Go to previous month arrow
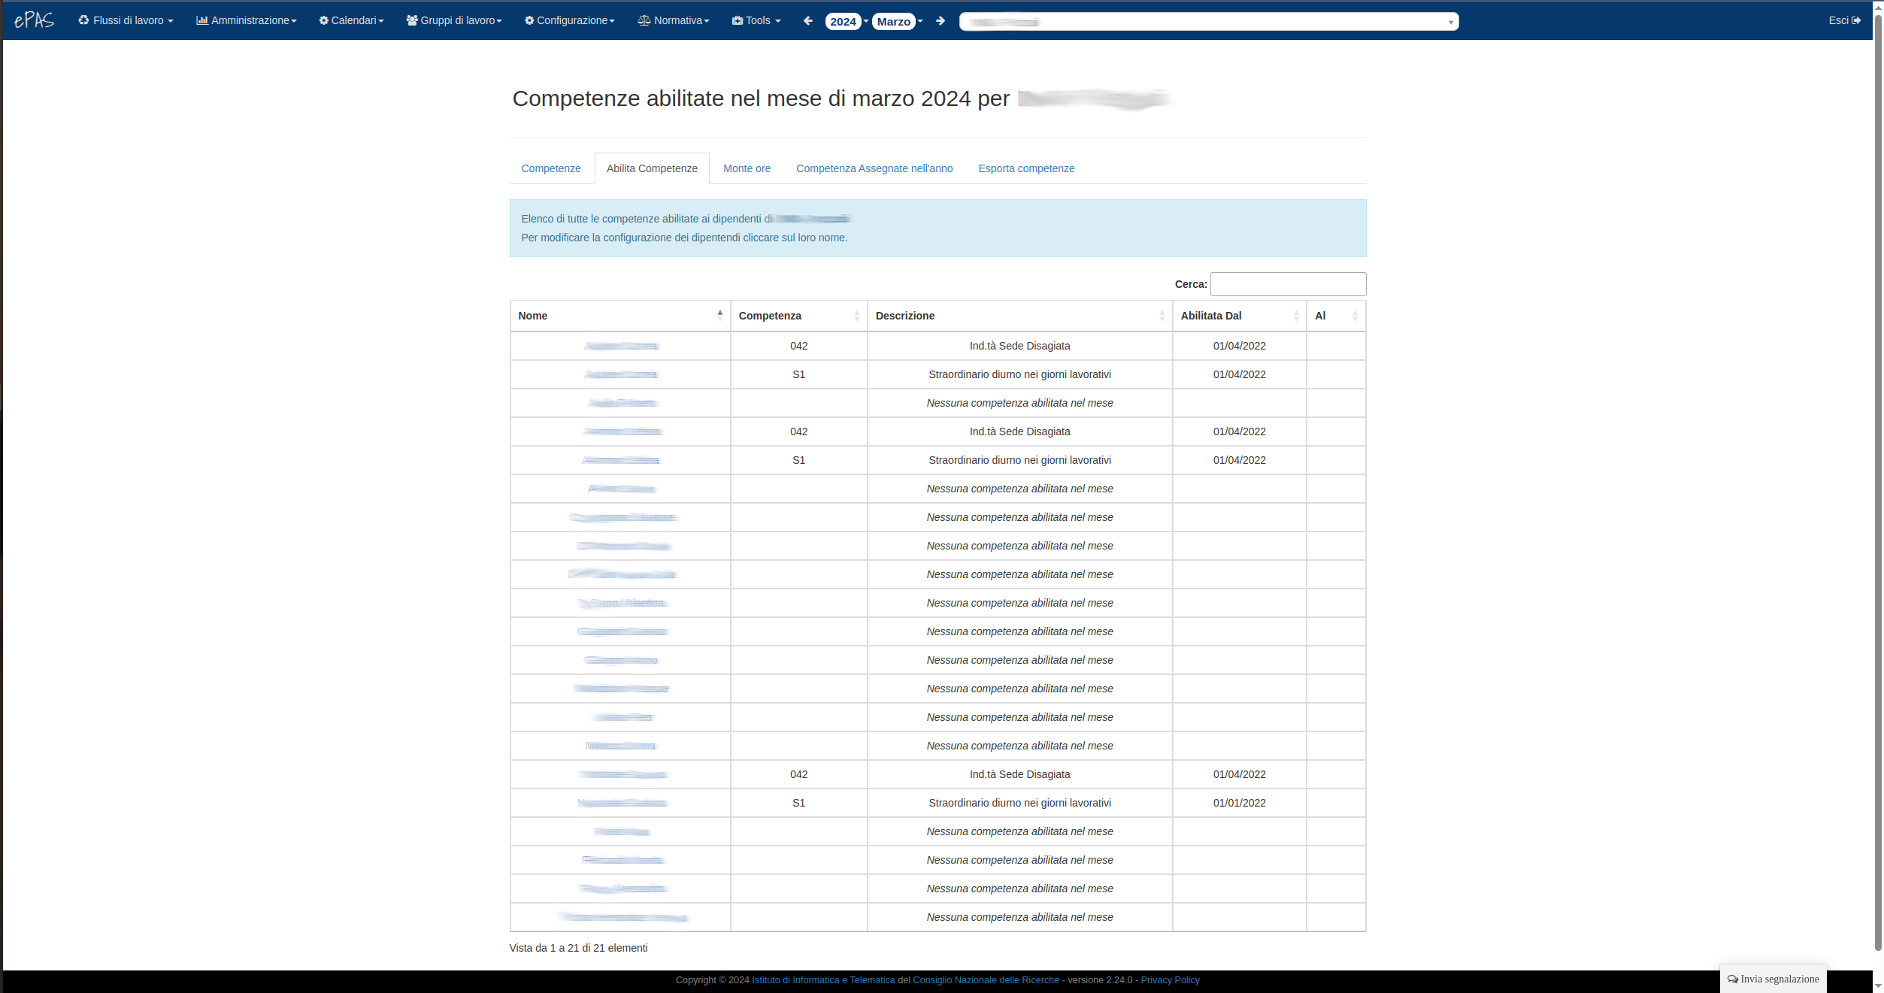The image size is (1884, 993). pos(807,21)
